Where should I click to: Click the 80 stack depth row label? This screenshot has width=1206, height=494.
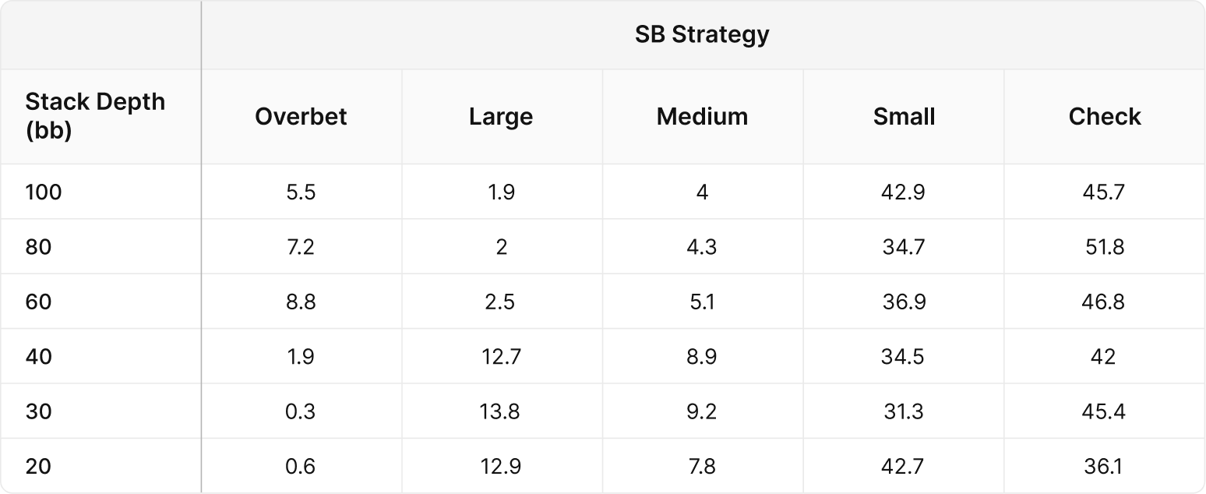(38, 247)
